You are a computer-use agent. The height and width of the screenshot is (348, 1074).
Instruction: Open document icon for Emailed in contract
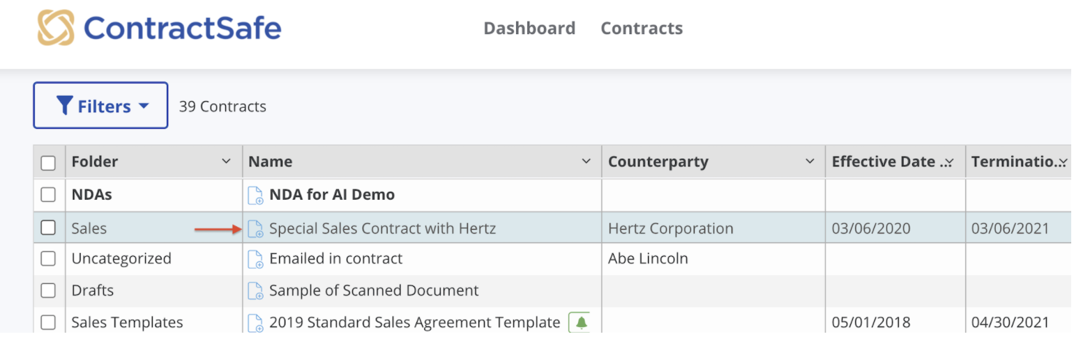coord(256,259)
